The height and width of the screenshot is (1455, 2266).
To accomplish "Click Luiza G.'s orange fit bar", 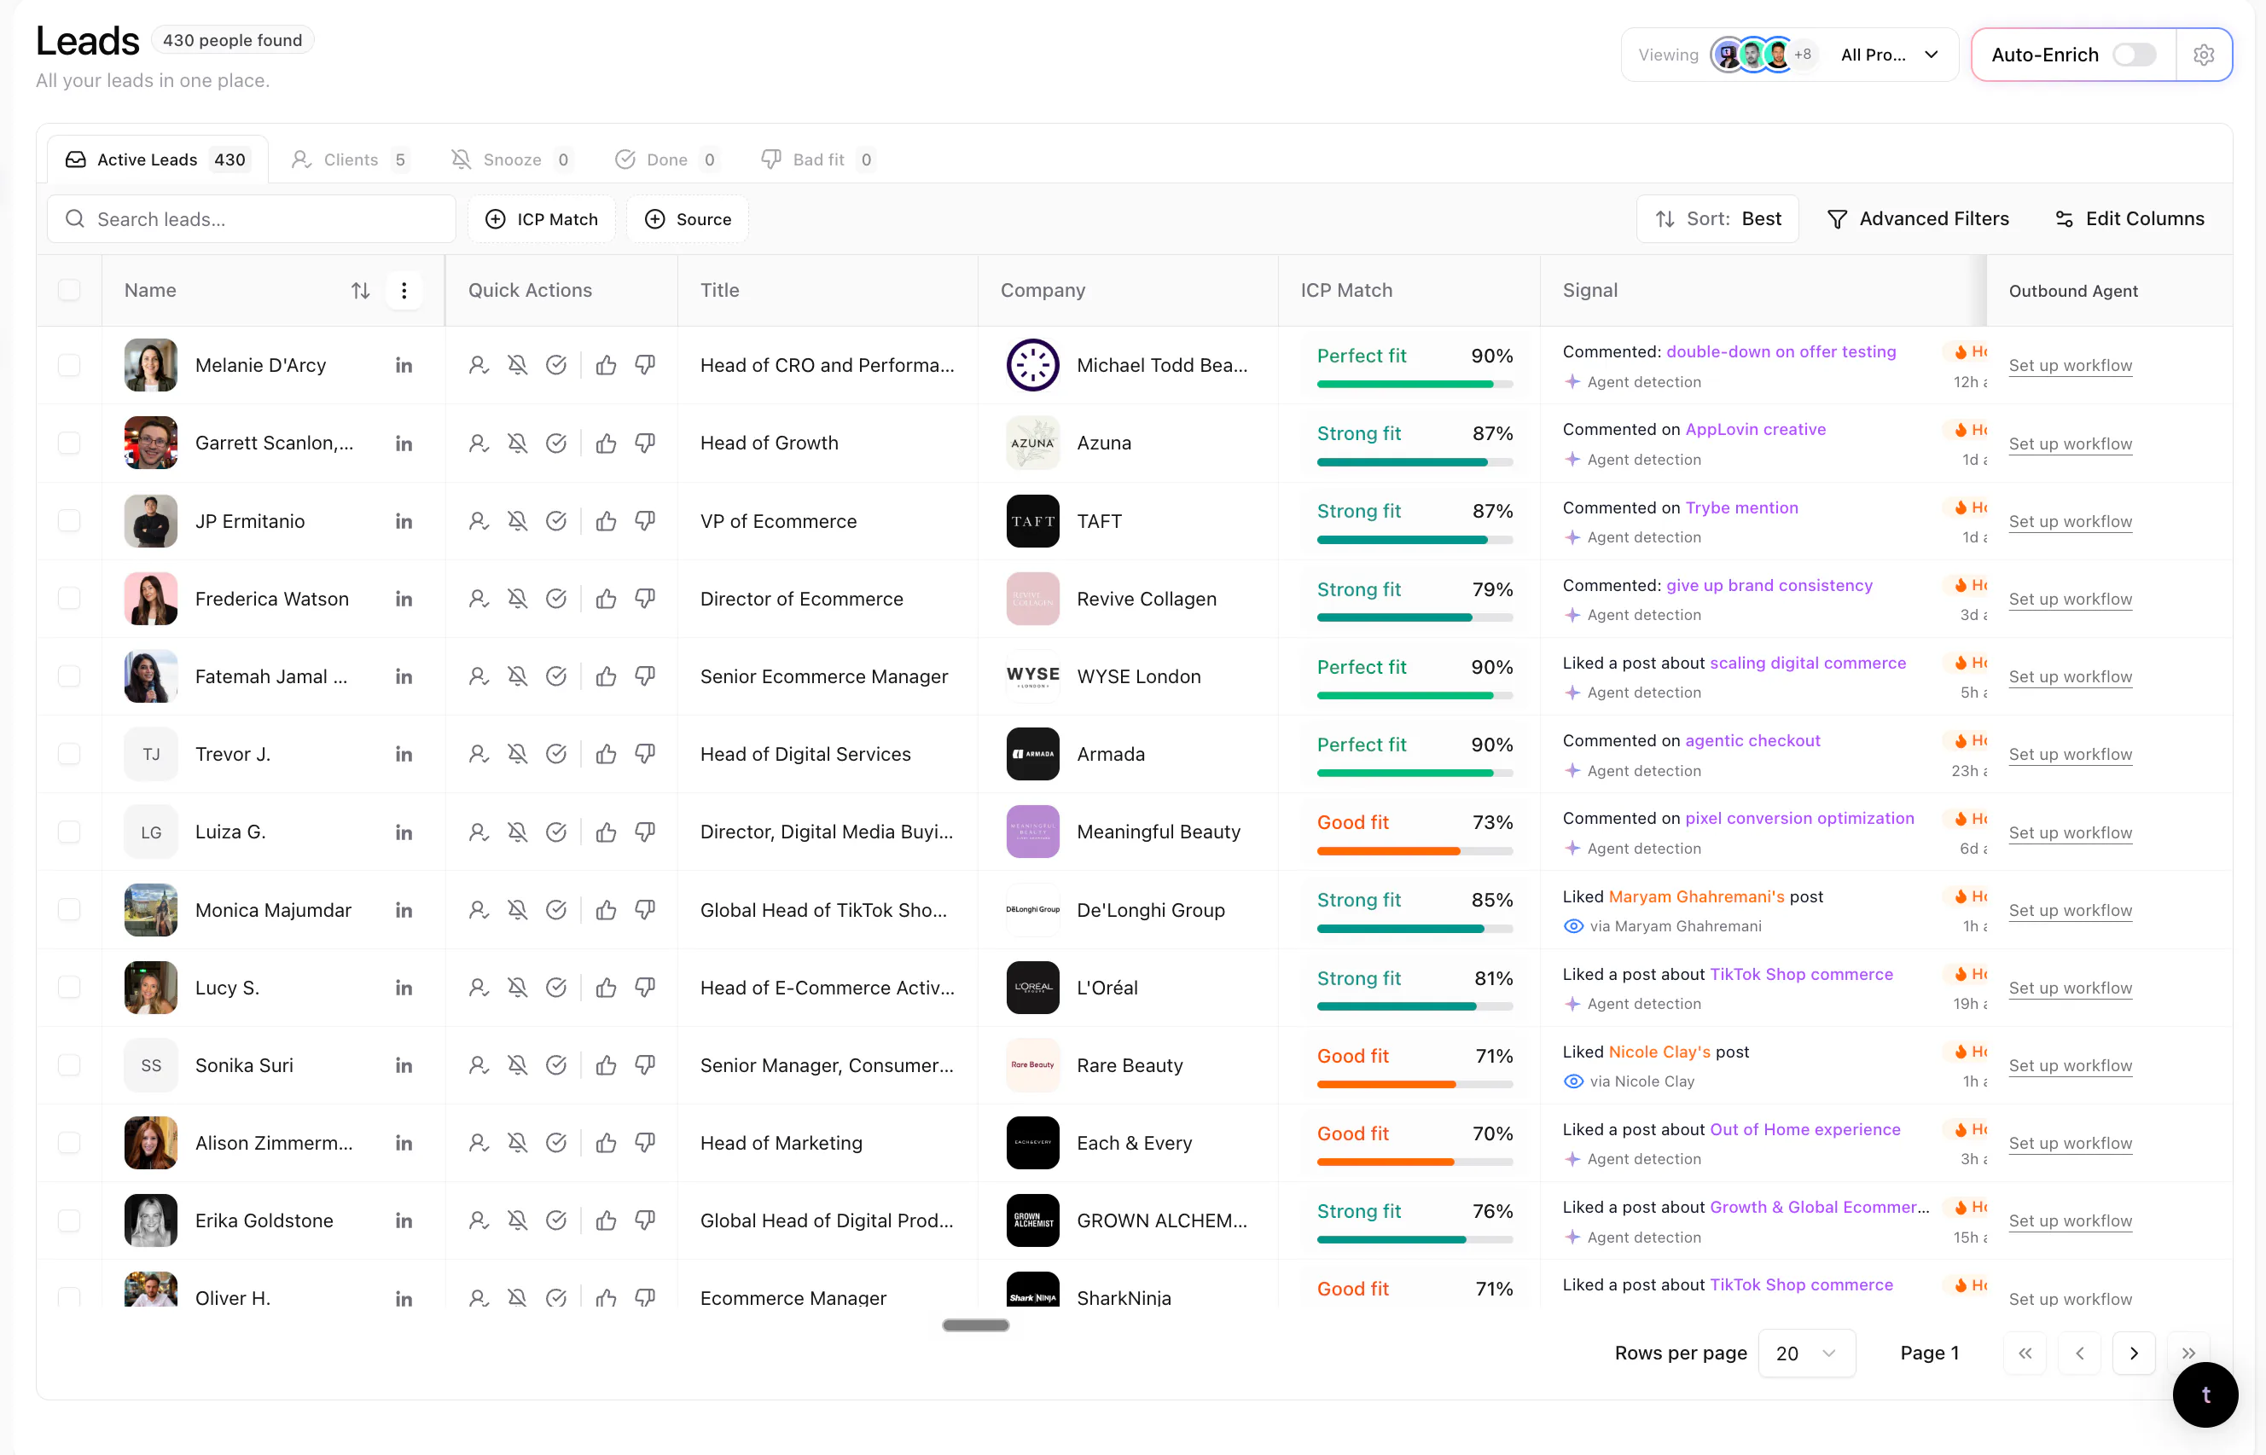I will click(x=1415, y=851).
